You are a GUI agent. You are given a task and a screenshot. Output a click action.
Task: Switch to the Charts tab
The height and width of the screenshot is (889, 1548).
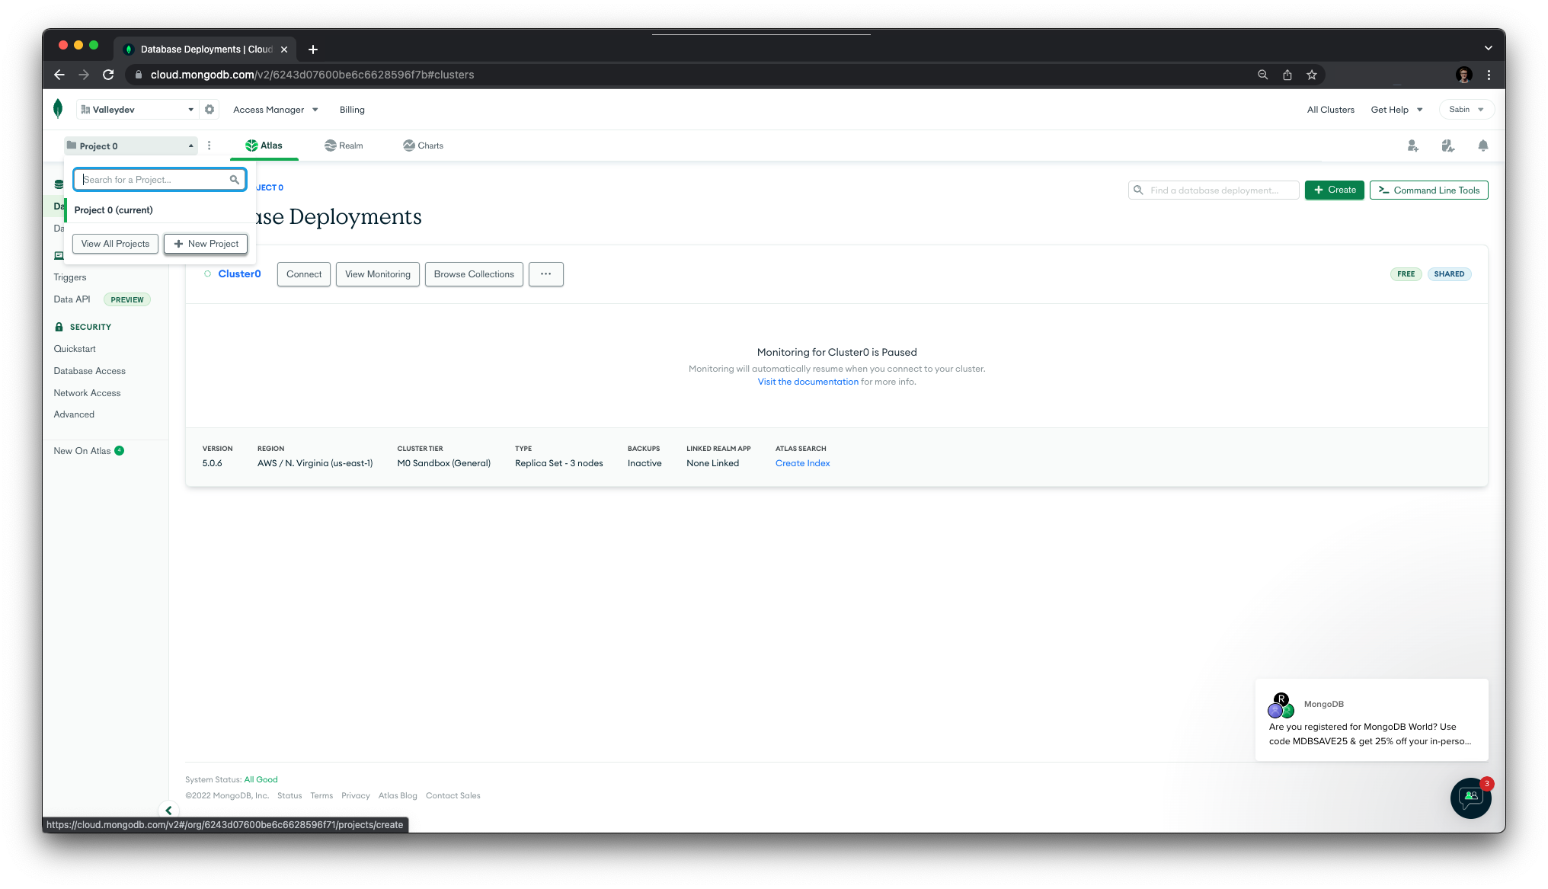click(x=423, y=146)
